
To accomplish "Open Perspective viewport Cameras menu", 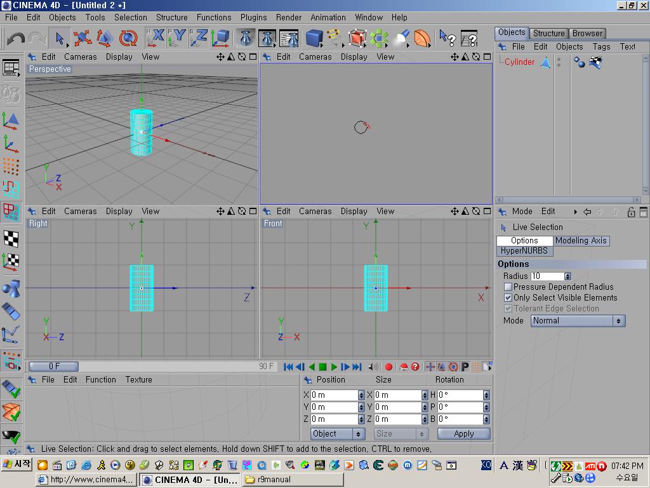I will pos(81,57).
